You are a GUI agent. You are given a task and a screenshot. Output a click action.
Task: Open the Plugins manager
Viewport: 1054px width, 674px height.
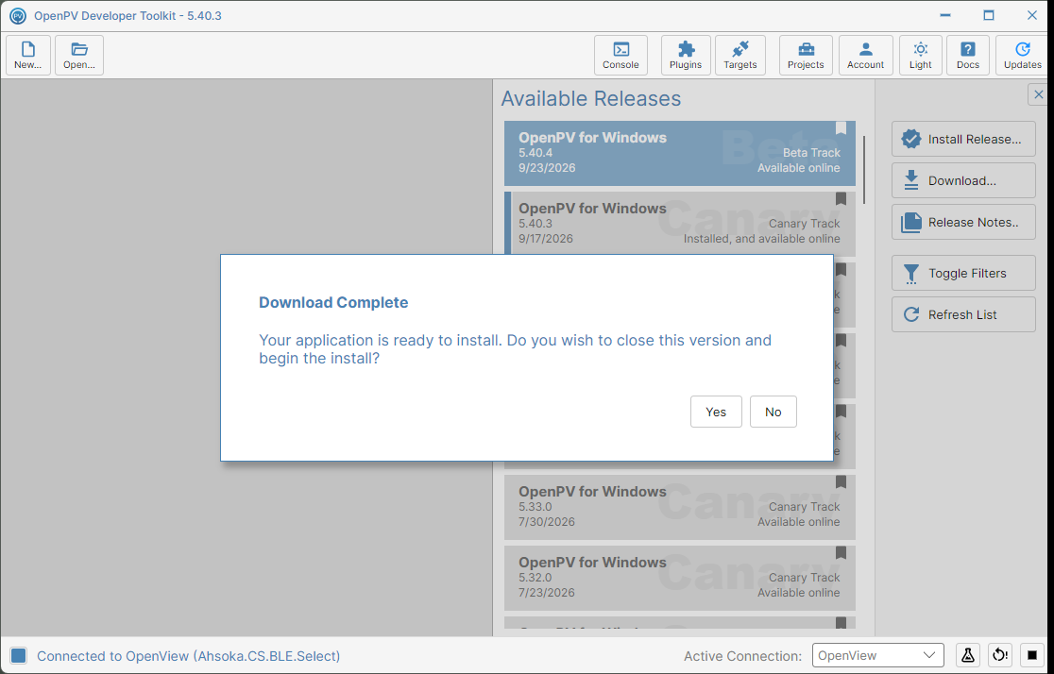pyautogui.click(x=686, y=55)
